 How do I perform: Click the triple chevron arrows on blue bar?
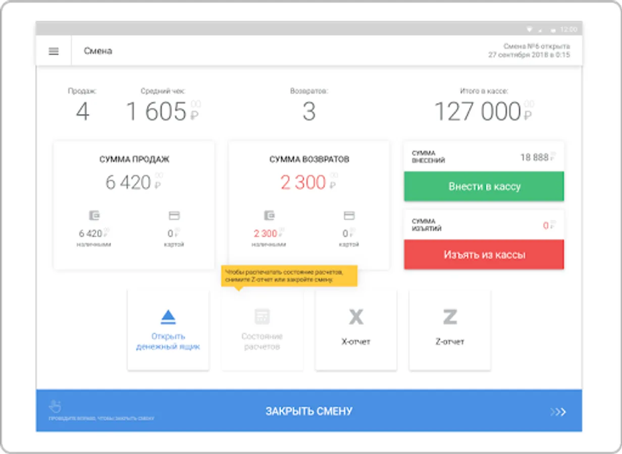coord(558,412)
